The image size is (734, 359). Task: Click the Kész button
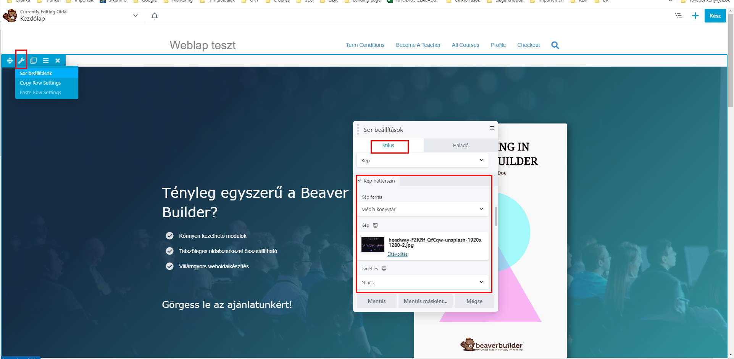(715, 16)
